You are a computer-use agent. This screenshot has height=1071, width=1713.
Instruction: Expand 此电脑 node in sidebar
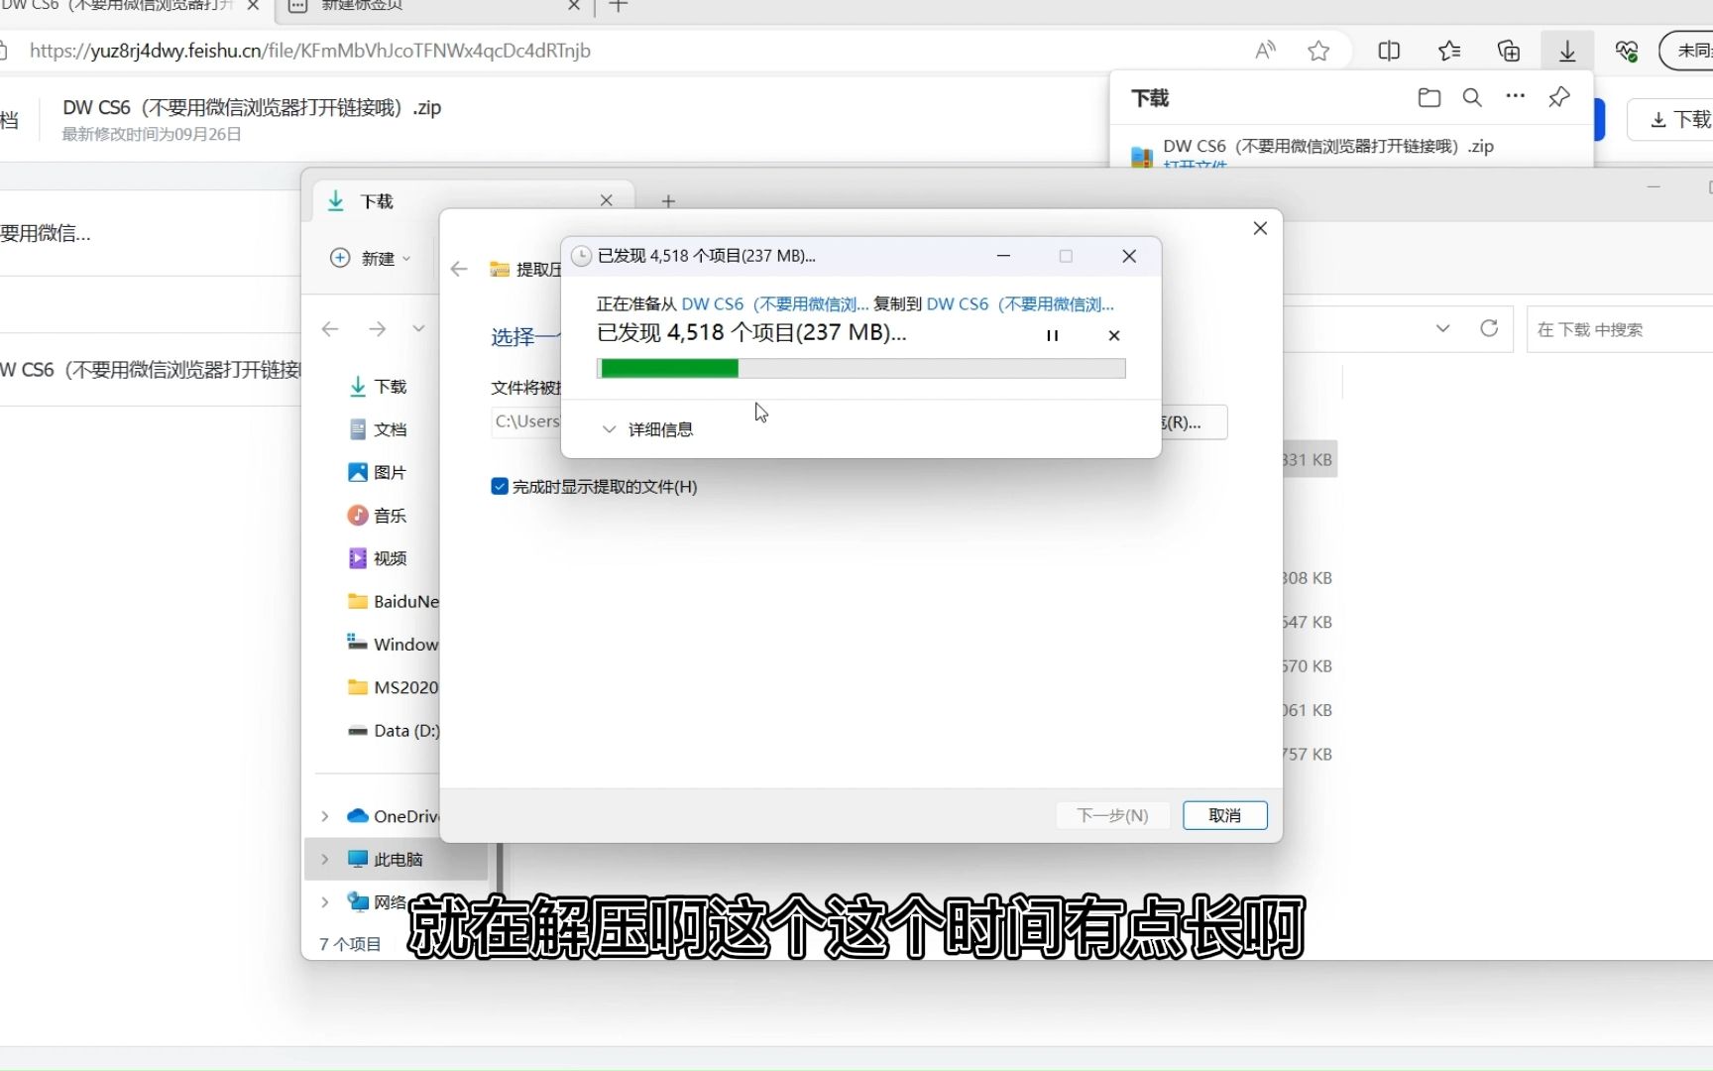pos(324,859)
